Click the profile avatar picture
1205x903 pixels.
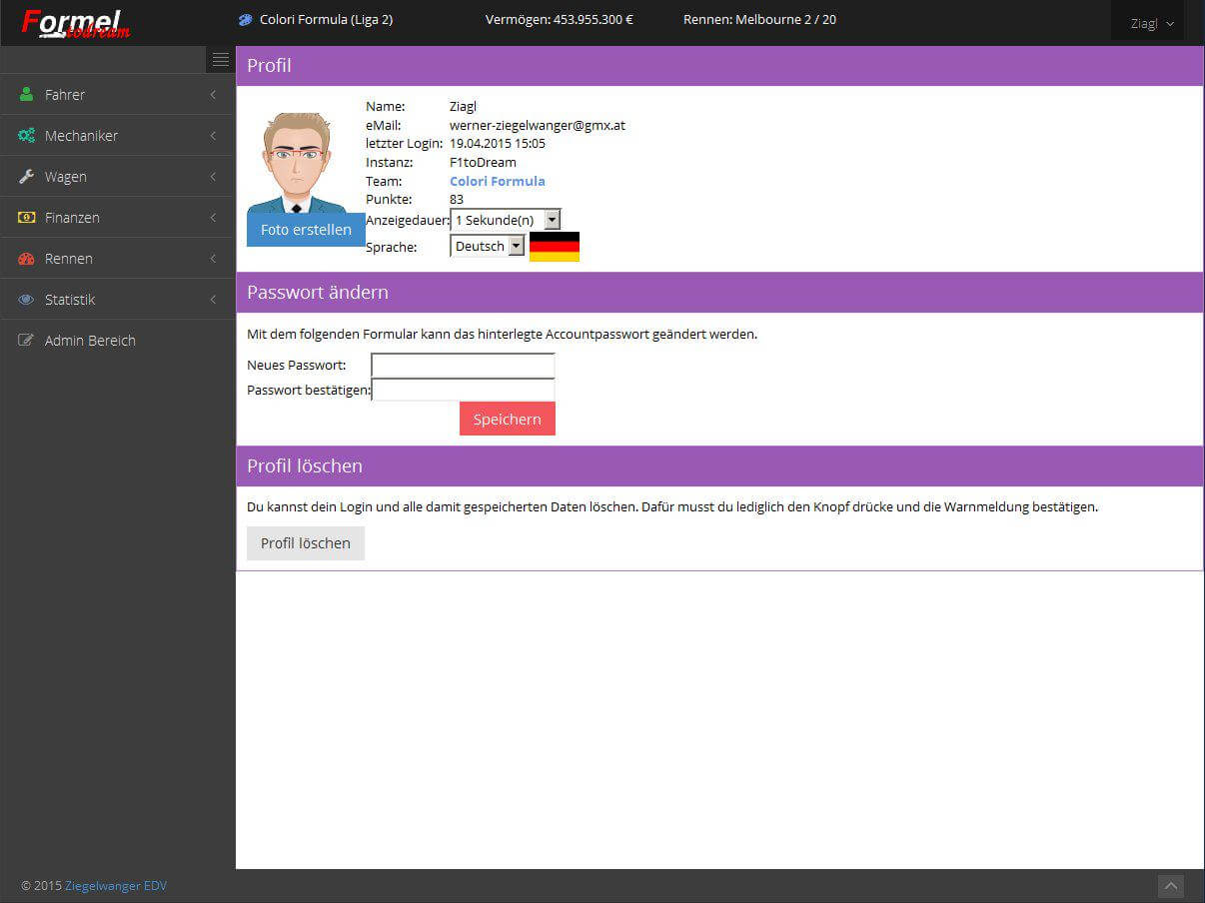(x=297, y=162)
